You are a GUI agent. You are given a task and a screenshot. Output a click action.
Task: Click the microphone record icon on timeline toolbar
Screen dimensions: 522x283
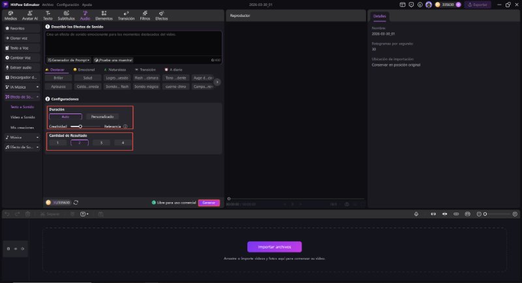416,214
